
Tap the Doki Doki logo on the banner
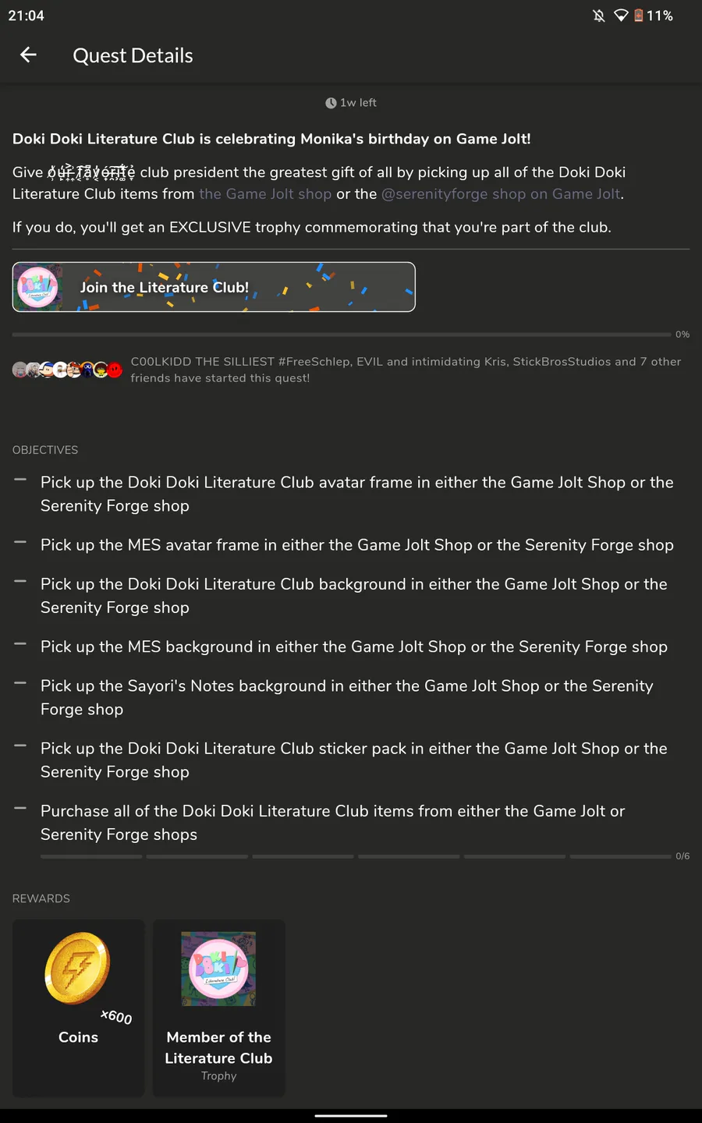click(37, 287)
